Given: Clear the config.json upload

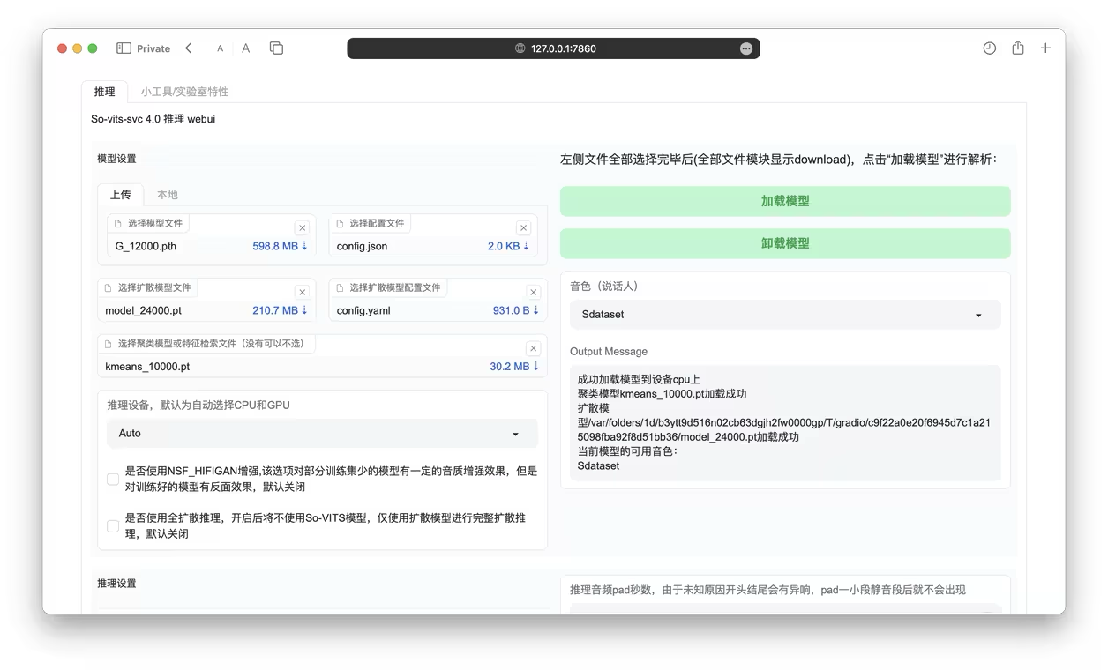Looking at the screenshot, I should point(523,227).
